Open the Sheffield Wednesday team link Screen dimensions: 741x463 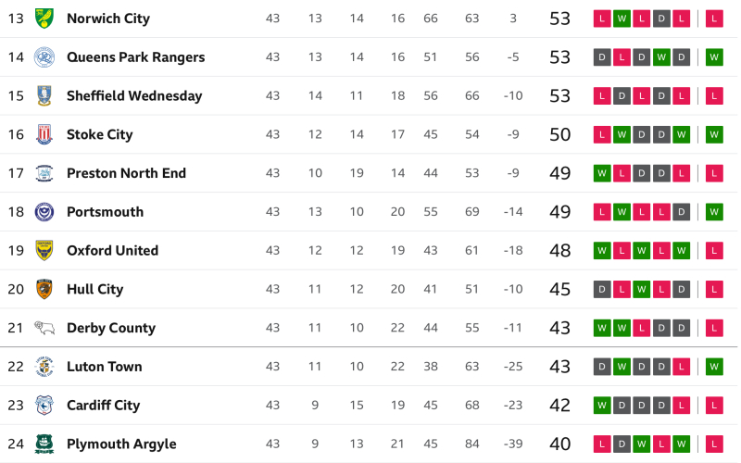pyautogui.click(x=134, y=96)
